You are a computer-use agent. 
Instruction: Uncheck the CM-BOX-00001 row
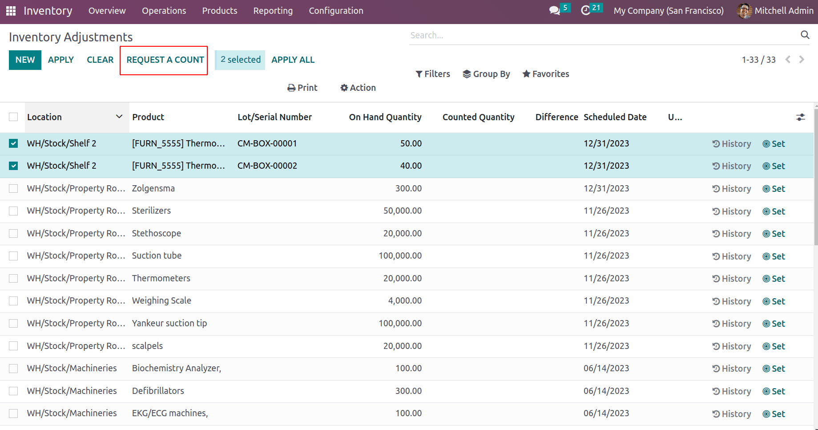(13, 143)
